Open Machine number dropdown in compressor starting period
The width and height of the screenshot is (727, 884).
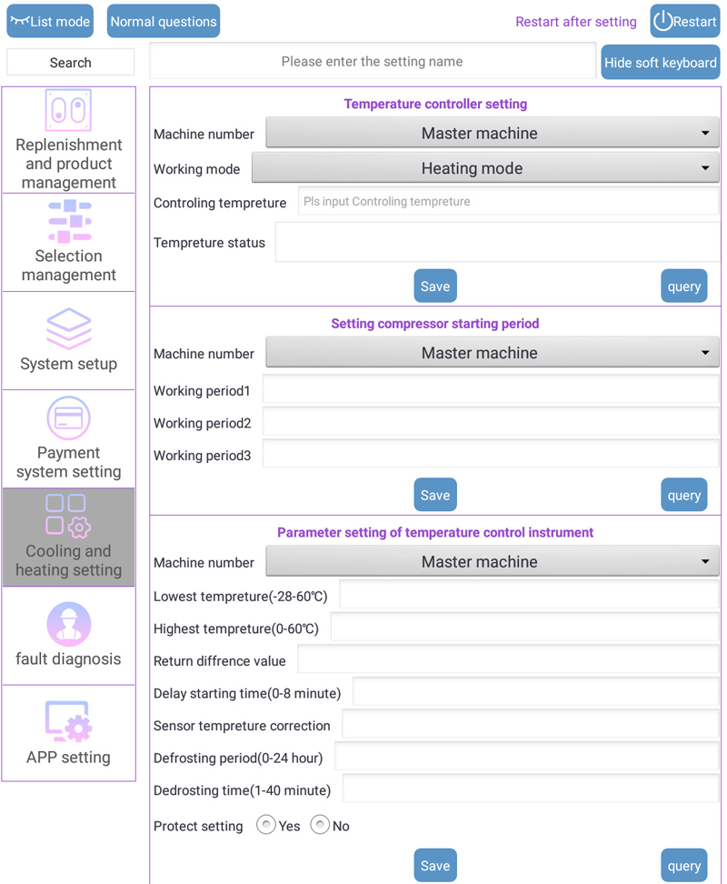[493, 352]
